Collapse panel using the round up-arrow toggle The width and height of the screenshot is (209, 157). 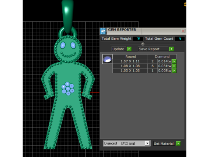[143, 44]
